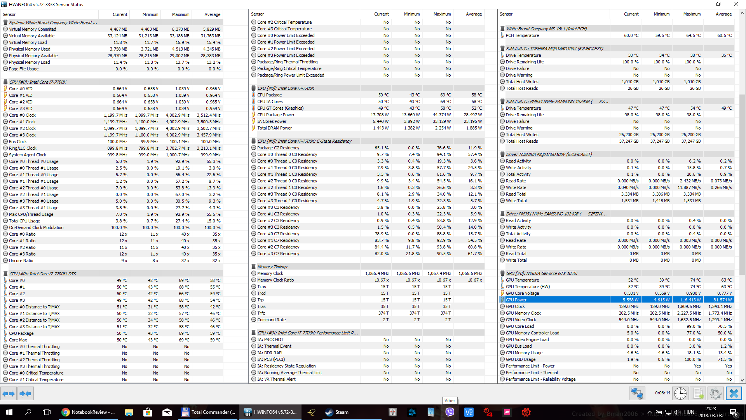Select the Uncore Ratio row

[112, 261]
